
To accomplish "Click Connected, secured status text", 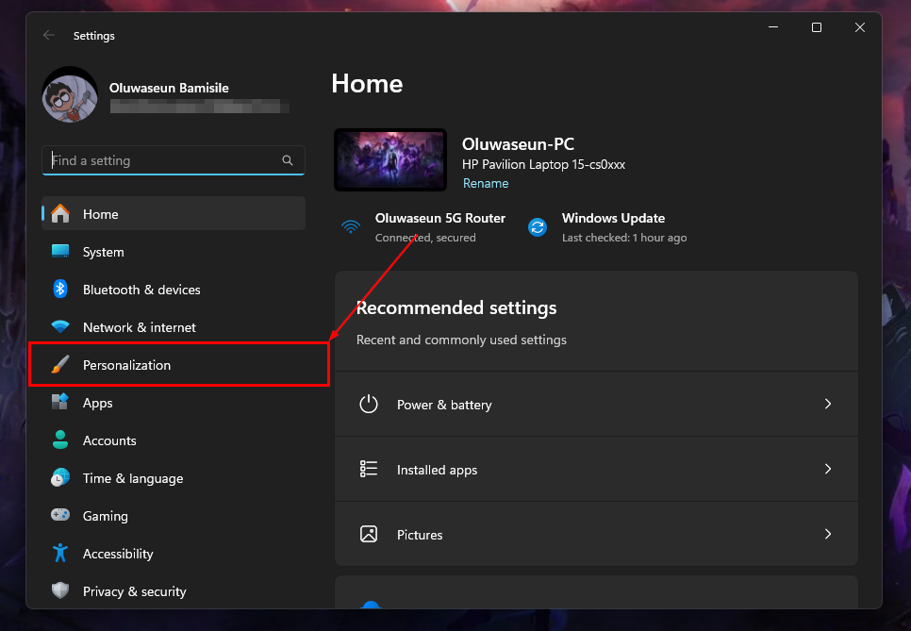I will pyautogui.click(x=425, y=238).
